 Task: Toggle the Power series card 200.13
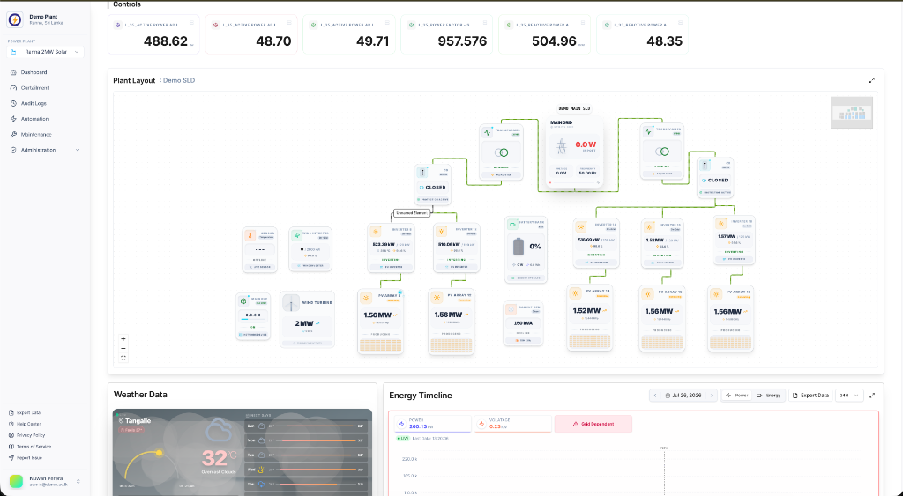tap(432, 424)
